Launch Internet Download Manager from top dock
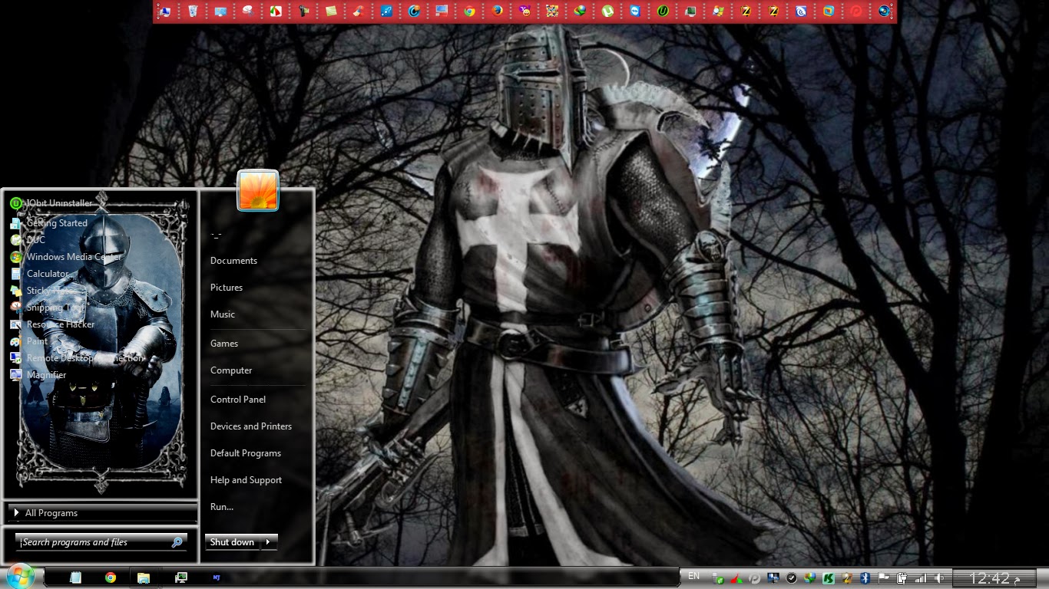This screenshot has height=589, width=1049. (x=580, y=12)
